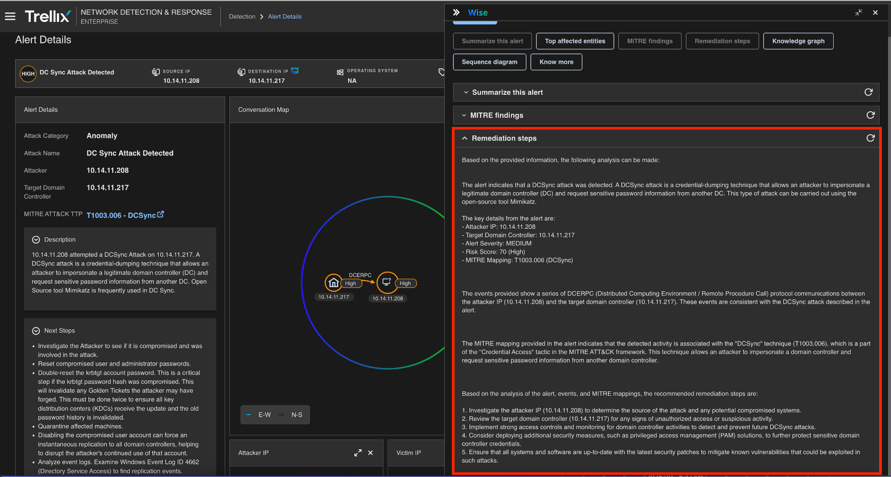Expand the Attacker IP panel to fullscreen
Viewport: 891px width, 477px height.
358,453
